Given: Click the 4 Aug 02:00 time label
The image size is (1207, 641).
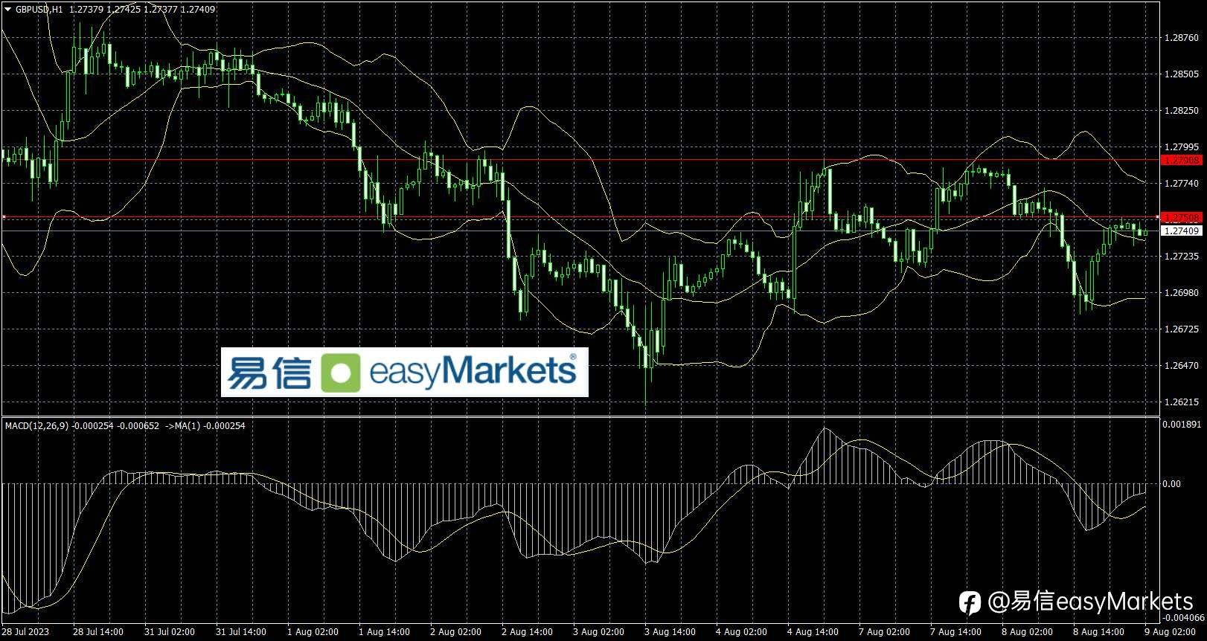Looking at the screenshot, I should coord(741,632).
